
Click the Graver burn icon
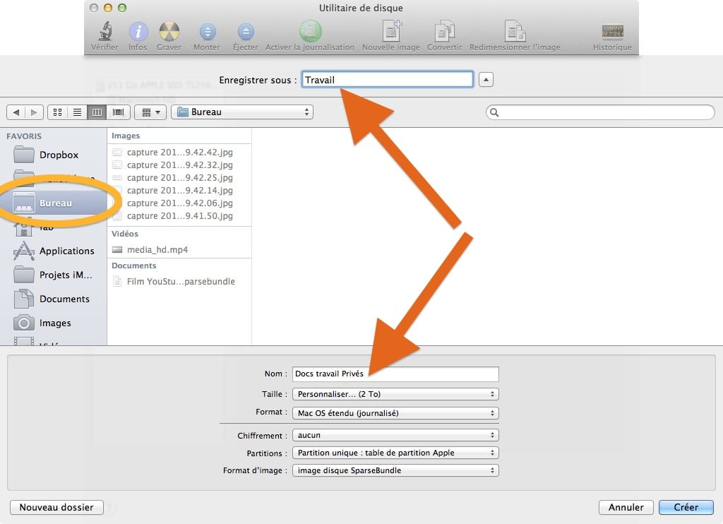(169, 32)
